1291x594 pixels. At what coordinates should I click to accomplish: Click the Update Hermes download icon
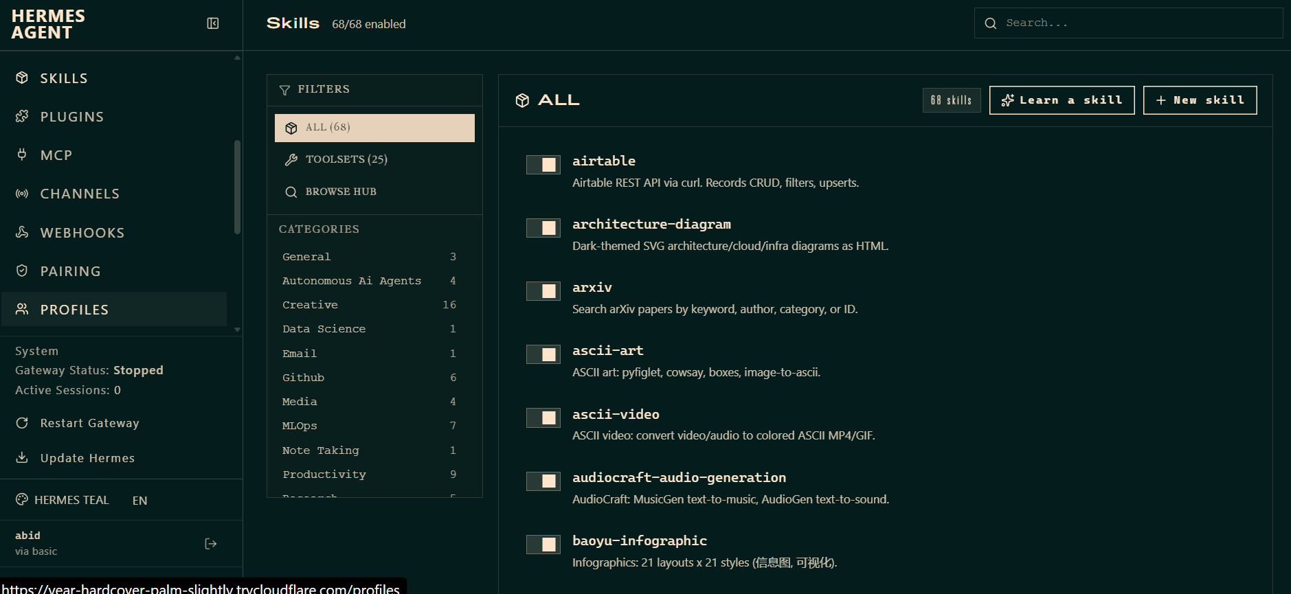[22, 457]
